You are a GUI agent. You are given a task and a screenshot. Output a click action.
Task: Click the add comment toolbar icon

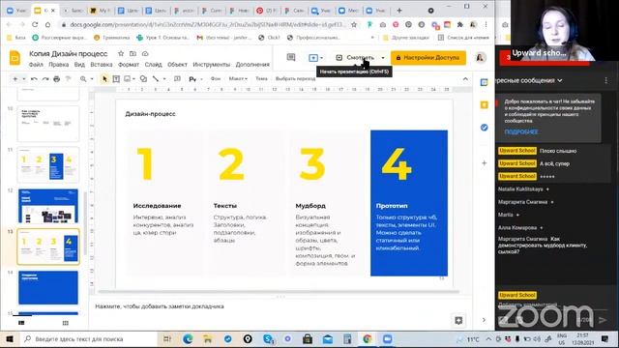point(177,79)
